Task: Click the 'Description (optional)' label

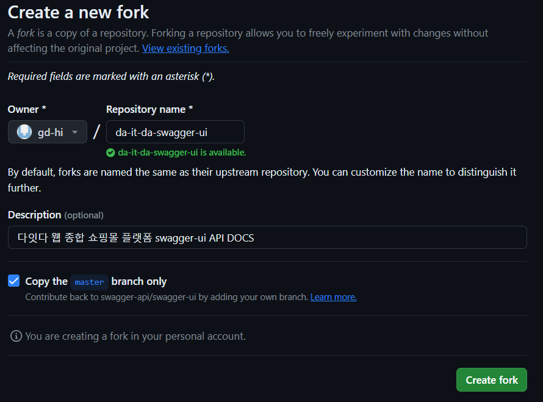Action: 56,215
